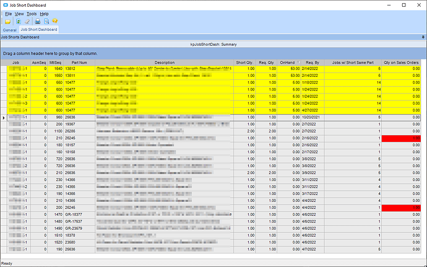This screenshot has width=427, height=267.
Task: Click MtlSeq value 960
Action: click(56, 117)
